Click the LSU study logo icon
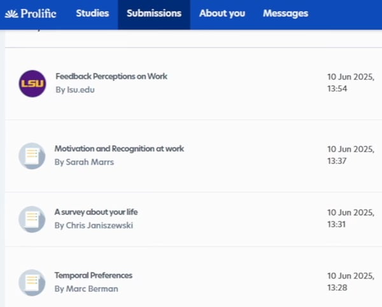Image resolution: width=382 pixels, height=307 pixels. coord(32,83)
